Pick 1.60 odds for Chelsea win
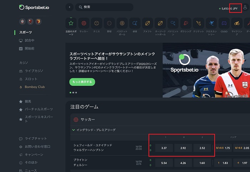250x172 pixels. pos(202,163)
